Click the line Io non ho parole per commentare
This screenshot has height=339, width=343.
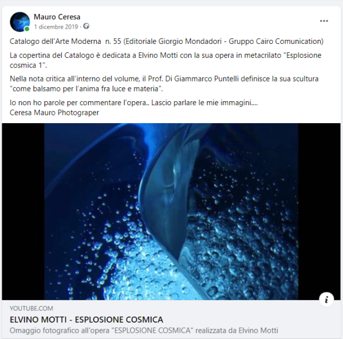[134, 102]
